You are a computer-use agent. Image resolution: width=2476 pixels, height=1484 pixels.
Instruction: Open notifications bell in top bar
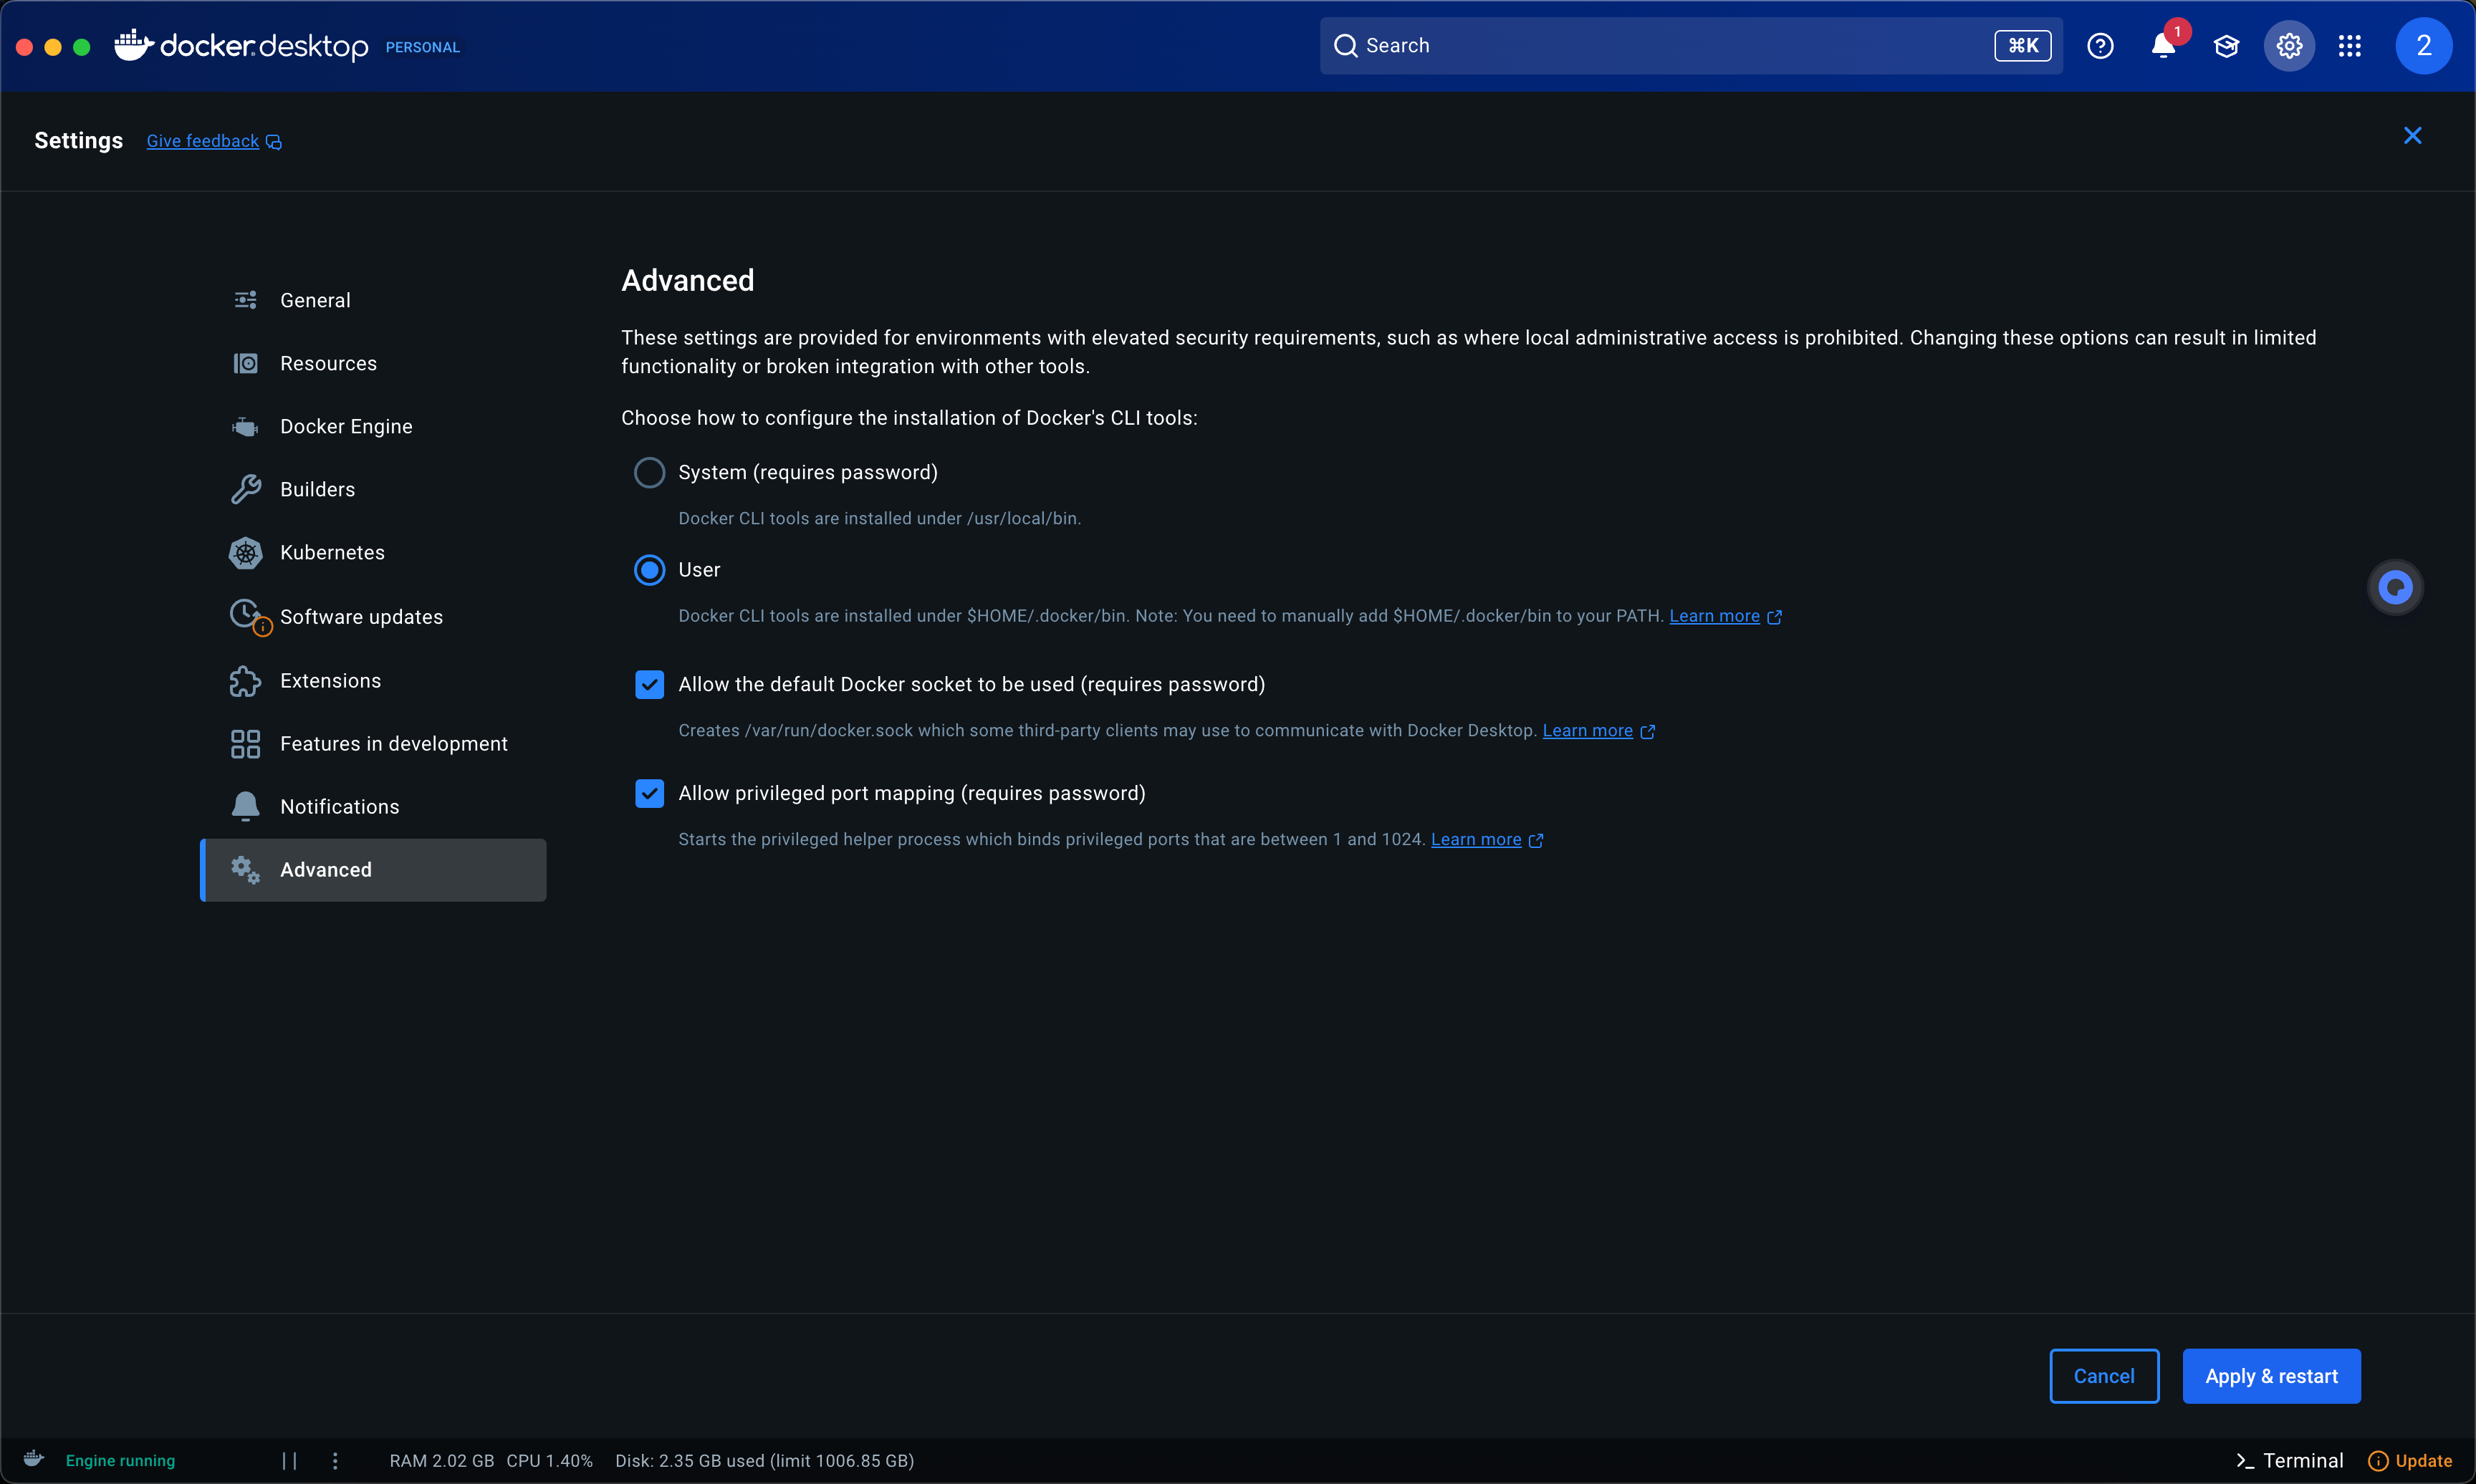[2163, 46]
